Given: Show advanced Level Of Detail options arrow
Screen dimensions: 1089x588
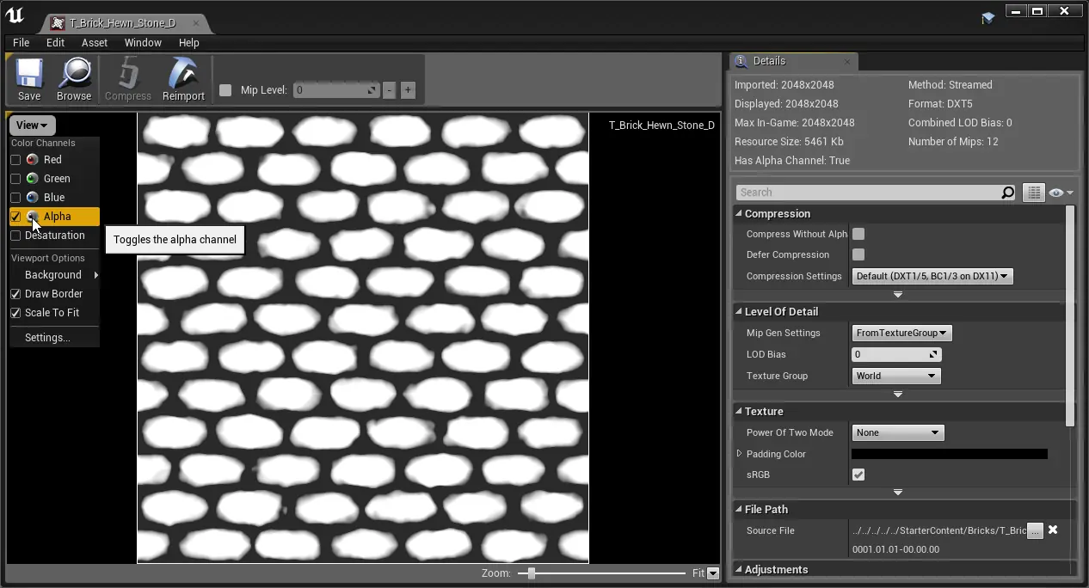Looking at the screenshot, I should click(898, 395).
